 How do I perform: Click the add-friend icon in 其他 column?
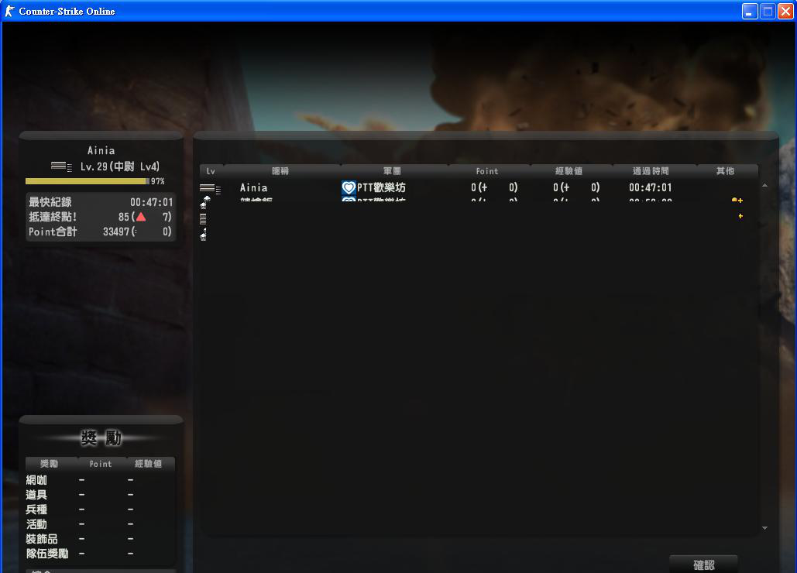[737, 201]
